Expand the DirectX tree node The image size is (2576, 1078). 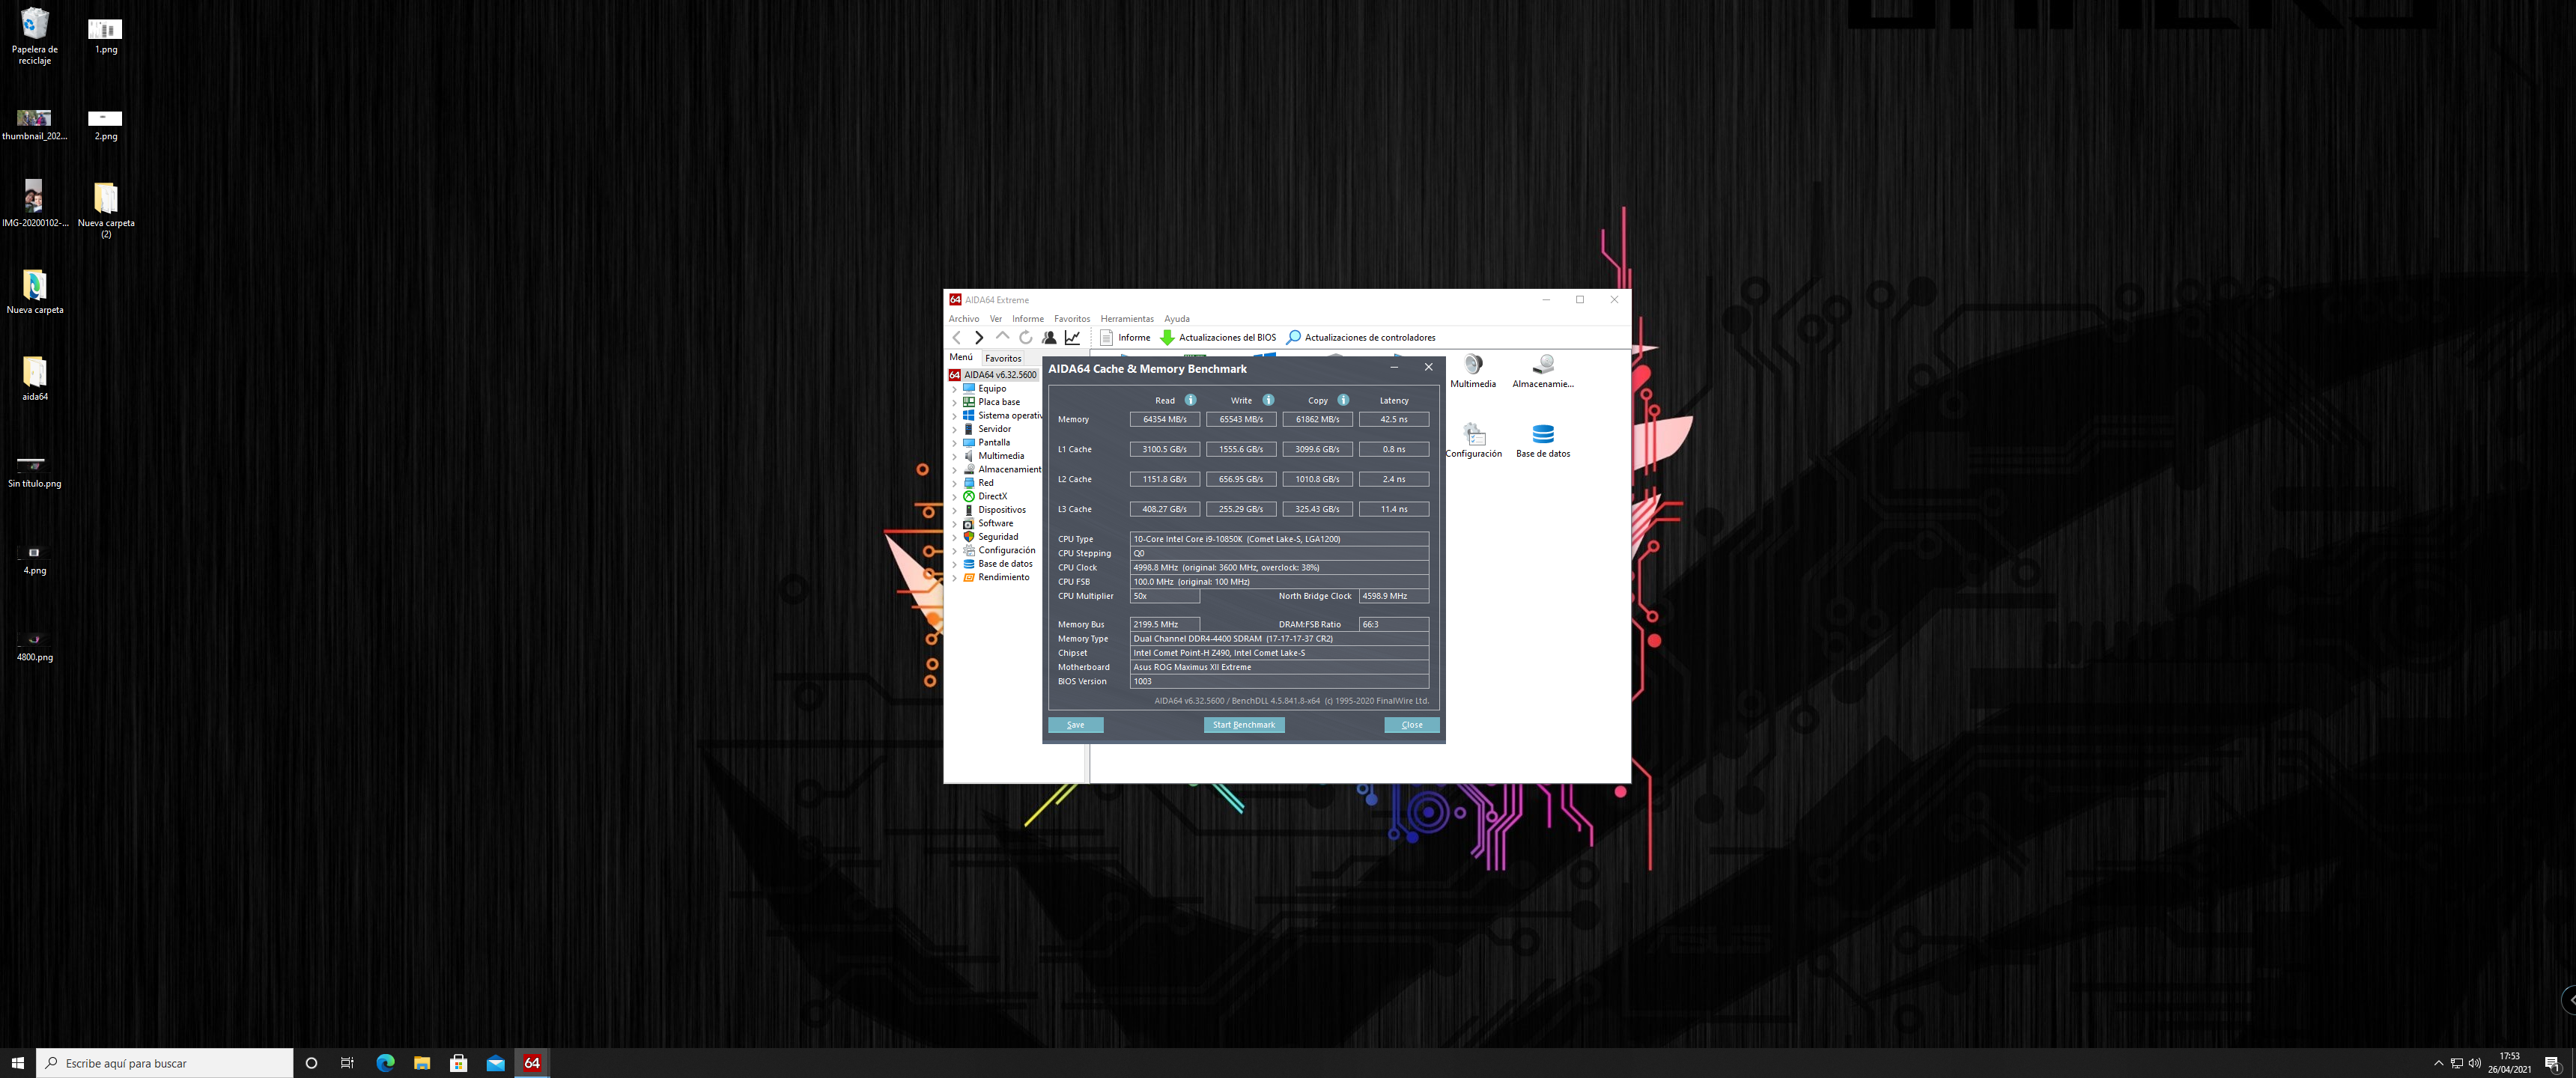955,497
